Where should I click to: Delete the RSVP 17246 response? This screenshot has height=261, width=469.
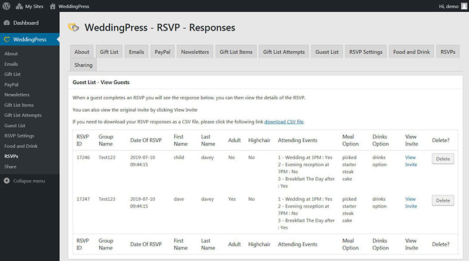coord(443,159)
